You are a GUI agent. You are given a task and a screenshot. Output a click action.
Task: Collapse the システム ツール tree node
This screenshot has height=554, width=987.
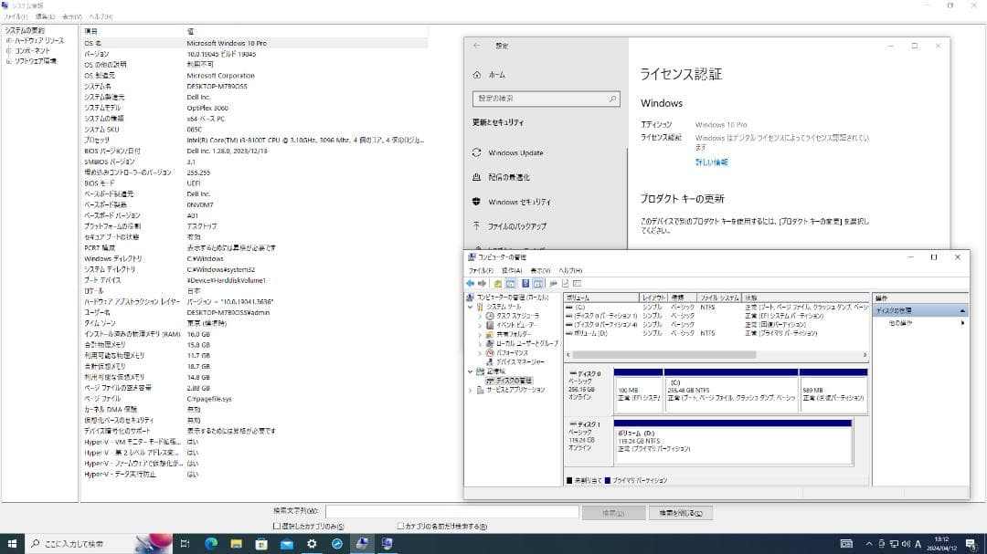[472, 308]
